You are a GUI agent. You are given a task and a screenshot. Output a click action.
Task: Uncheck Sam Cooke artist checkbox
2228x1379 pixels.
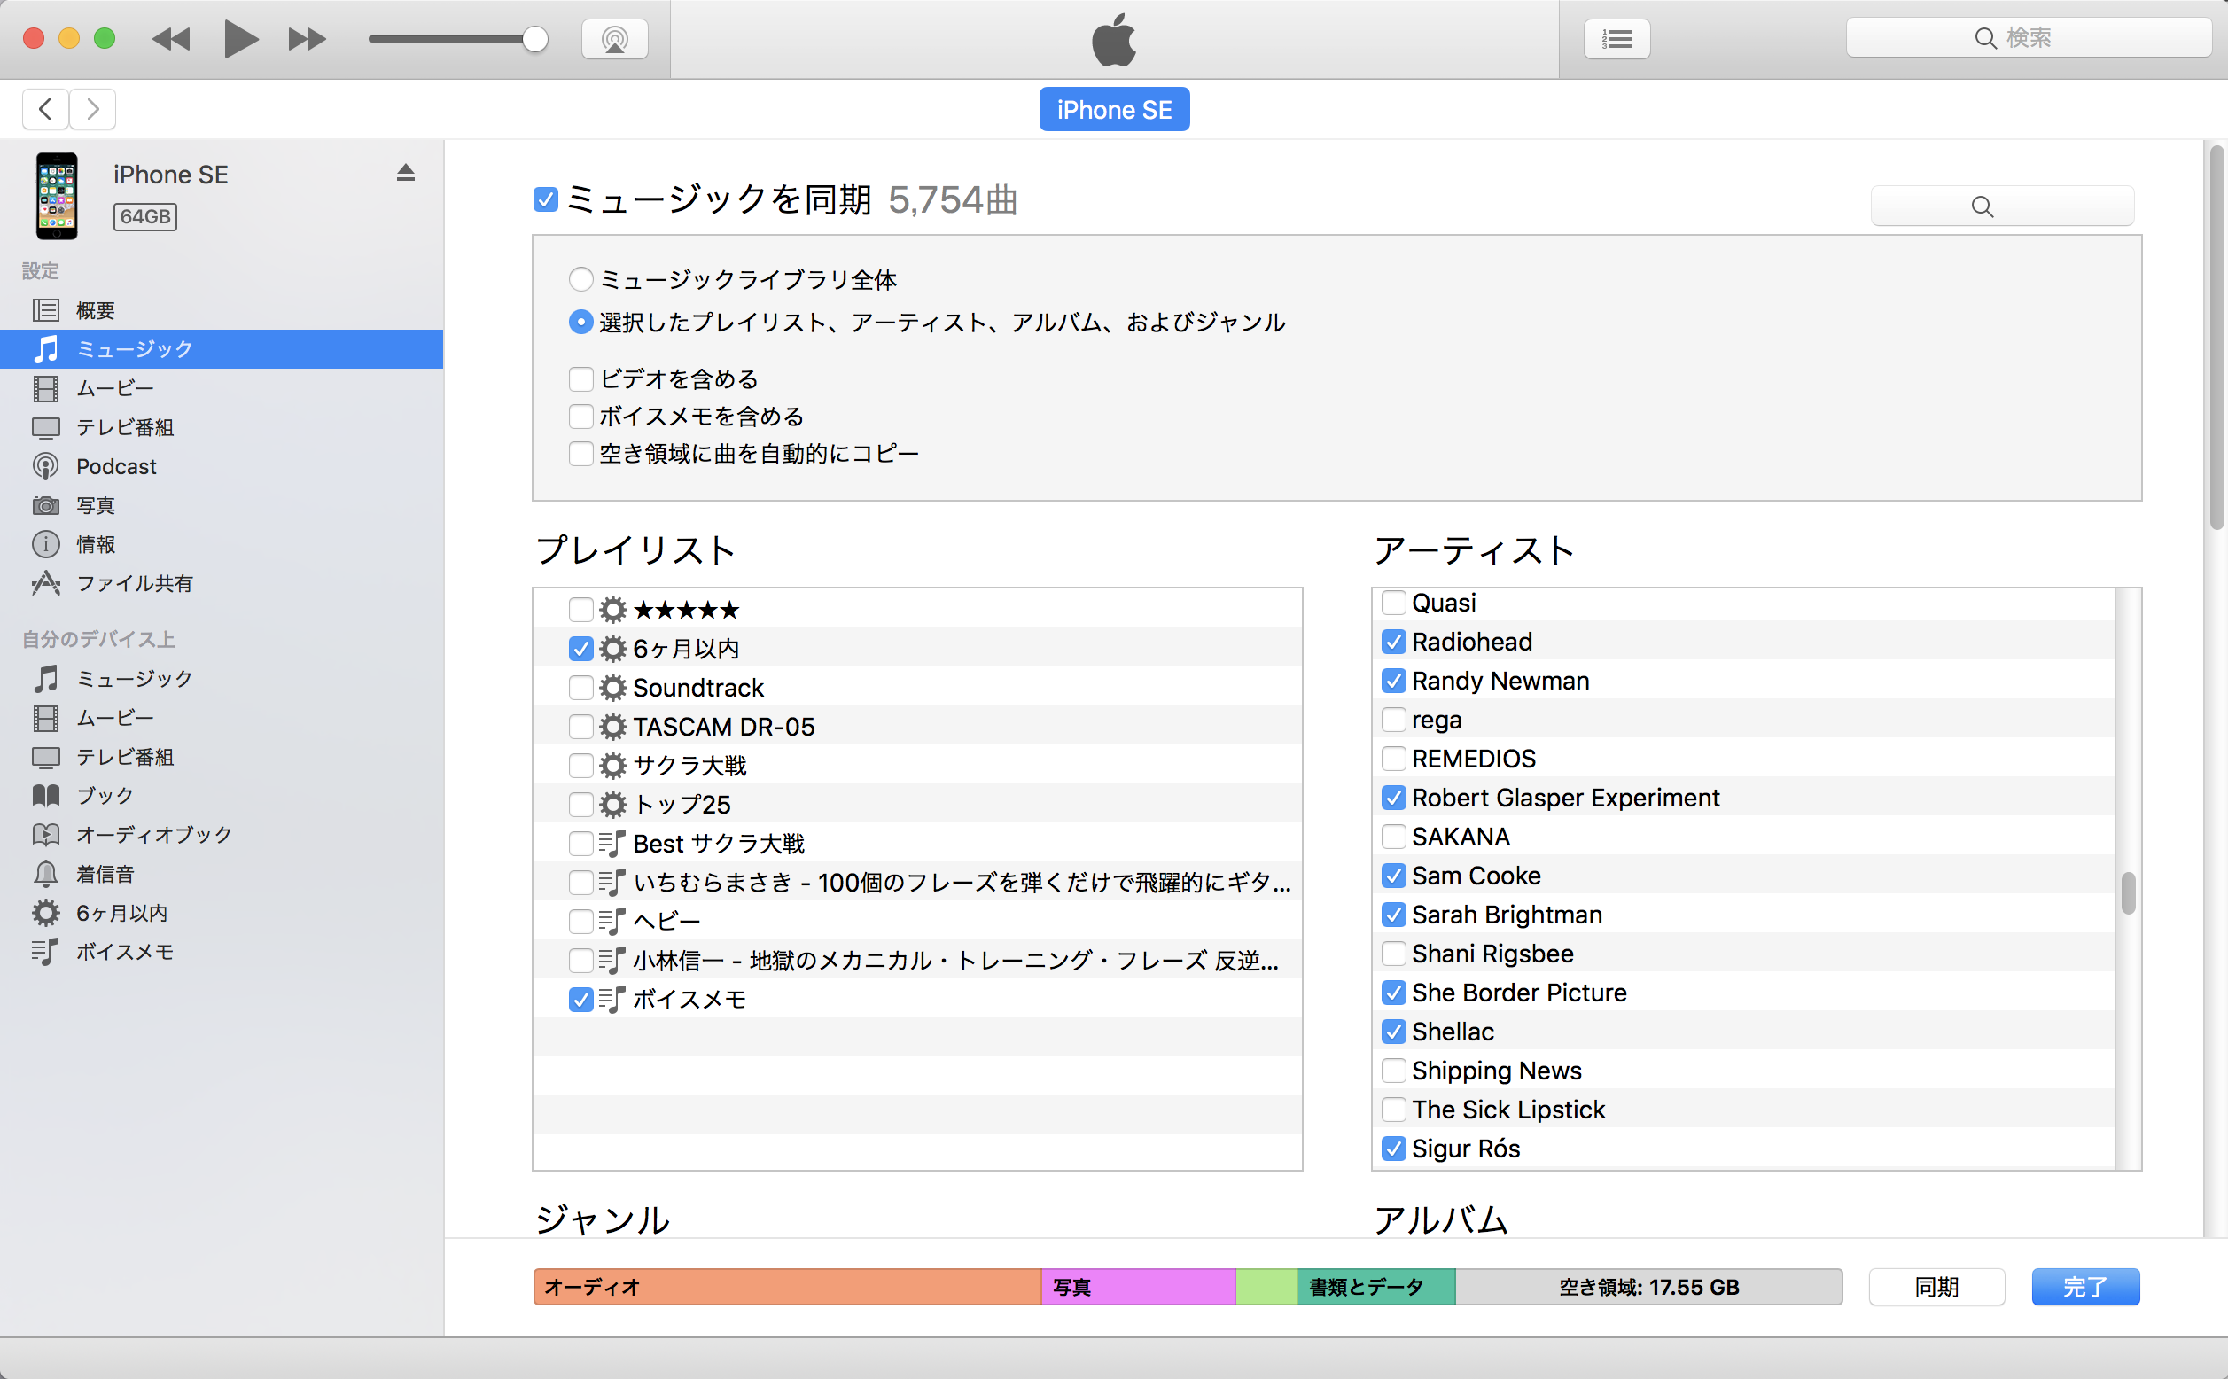pyautogui.click(x=1393, y=876)
